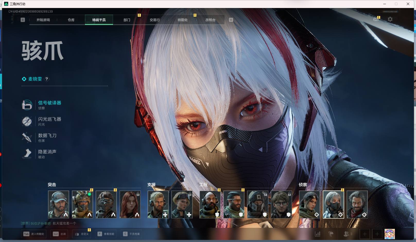Open the 自定义 customize button
This screenshot has width=416, height=242.
point(82,234)
